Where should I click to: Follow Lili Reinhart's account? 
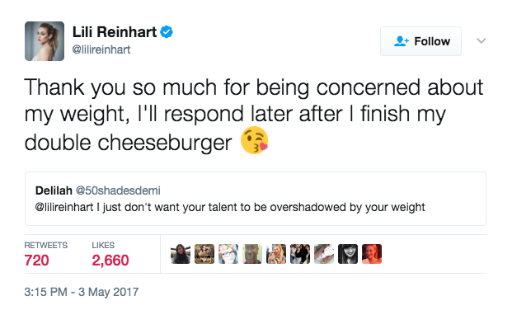(x=420, y=41)
